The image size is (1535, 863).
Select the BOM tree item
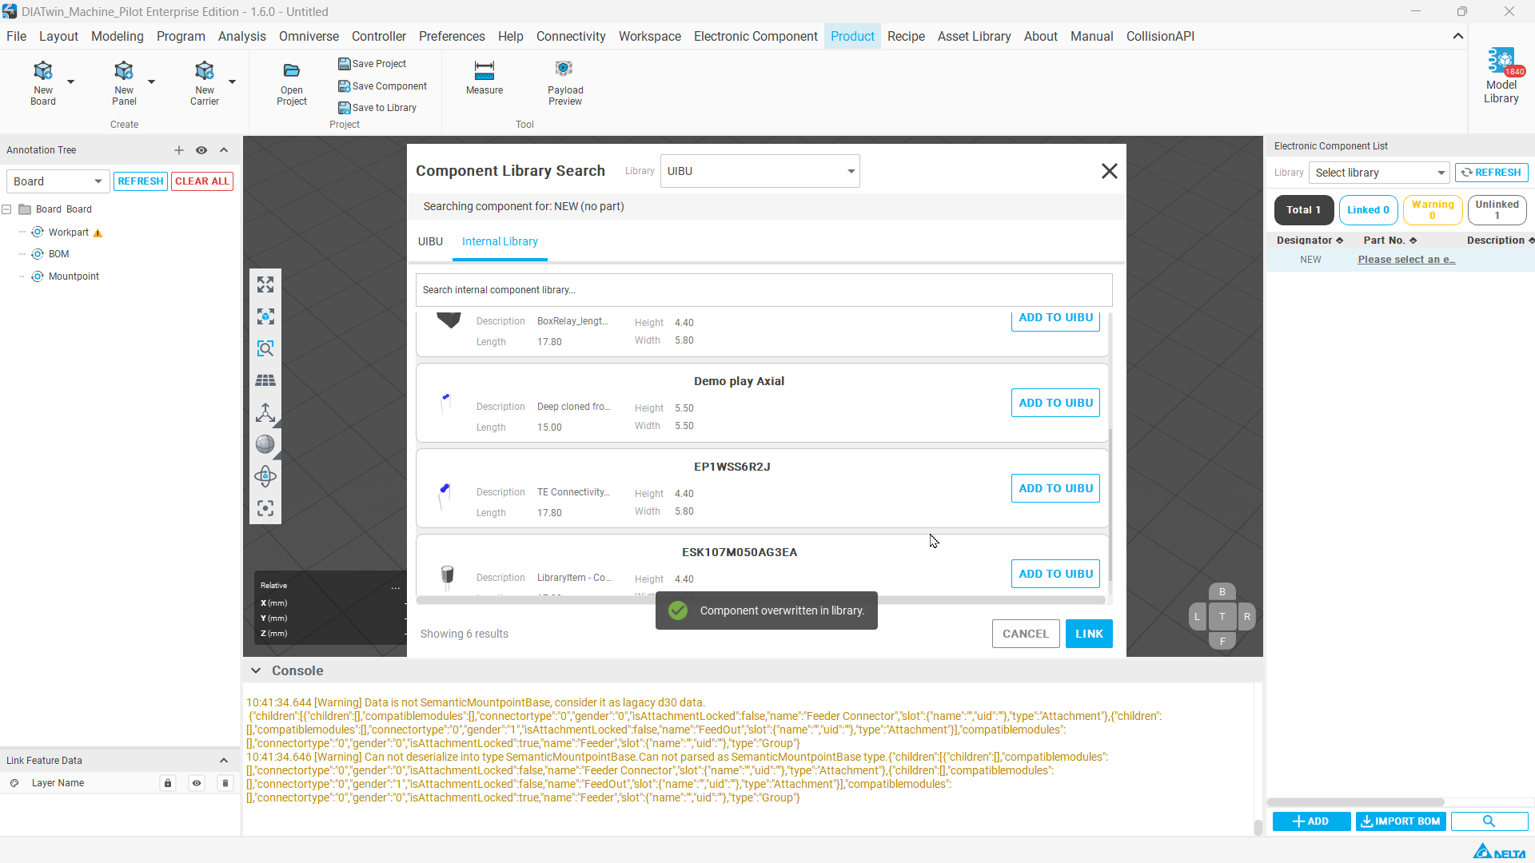(59, 254)
